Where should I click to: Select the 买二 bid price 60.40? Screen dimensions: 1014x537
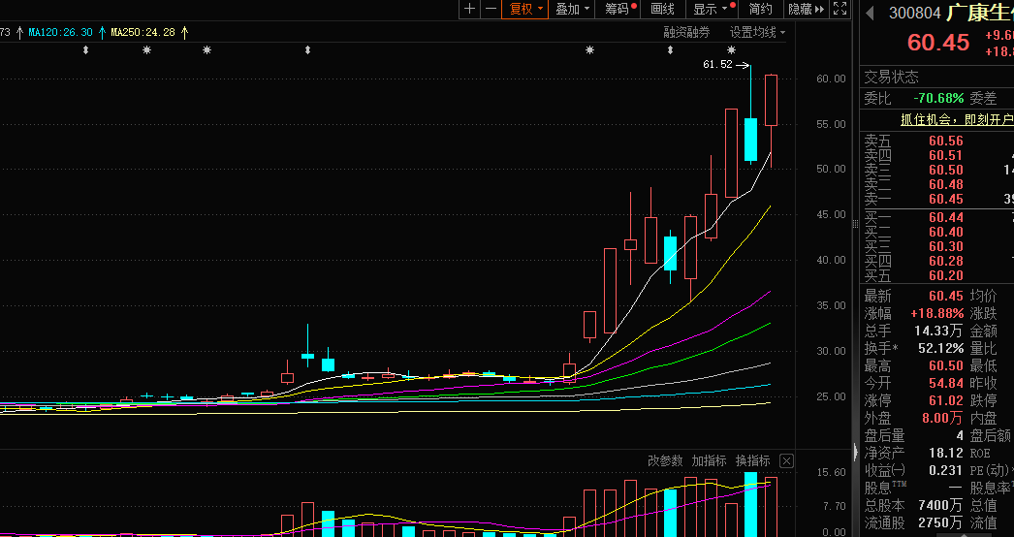pos(946,232)
